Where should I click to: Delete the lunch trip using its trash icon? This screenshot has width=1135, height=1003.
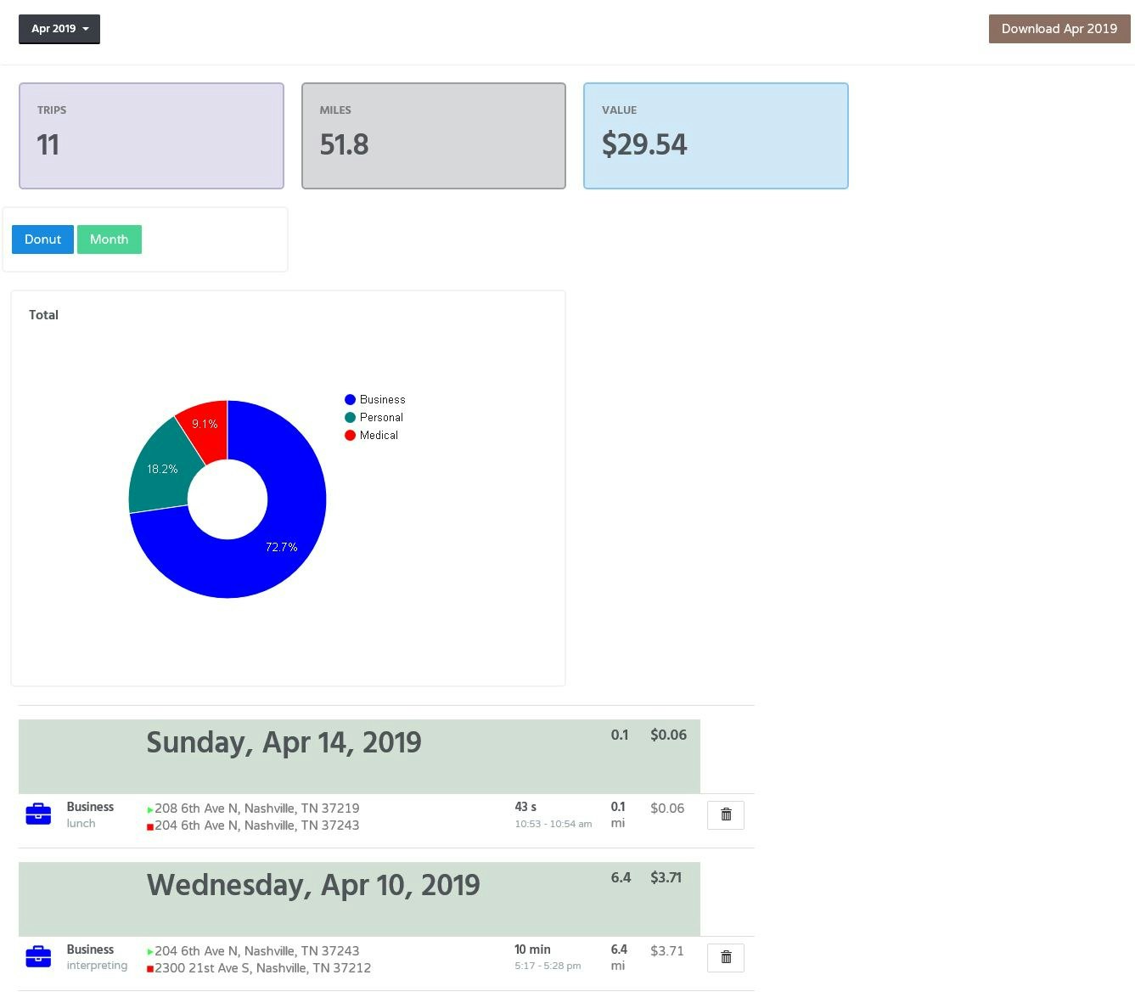[725, 814]
